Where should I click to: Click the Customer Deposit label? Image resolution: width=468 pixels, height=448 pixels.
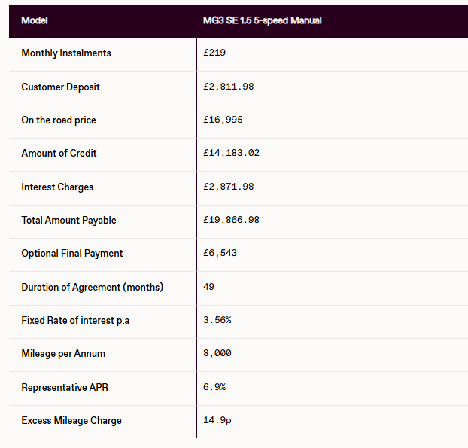(x=61, y=87)
